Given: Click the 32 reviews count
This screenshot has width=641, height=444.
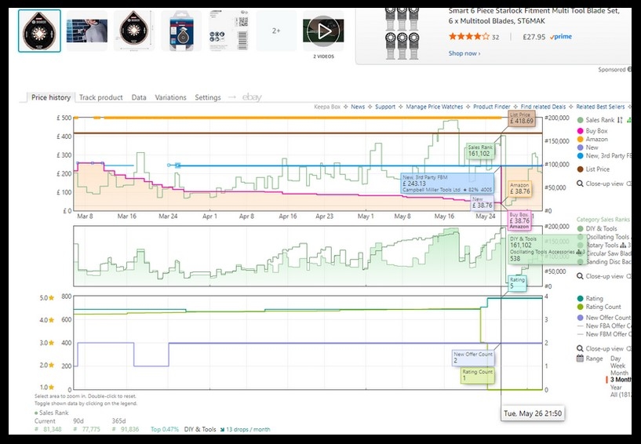Looking at the screenshot, I should pyautogui.click(x=496, y=37).
